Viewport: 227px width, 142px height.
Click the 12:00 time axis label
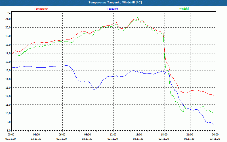pyautogui.click(x=113, y=135)
